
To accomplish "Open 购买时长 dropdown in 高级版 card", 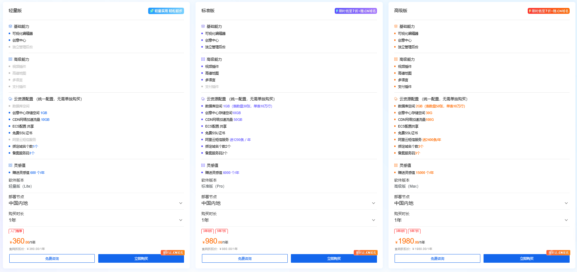I will pyautogui.click(x=482, y=220).
